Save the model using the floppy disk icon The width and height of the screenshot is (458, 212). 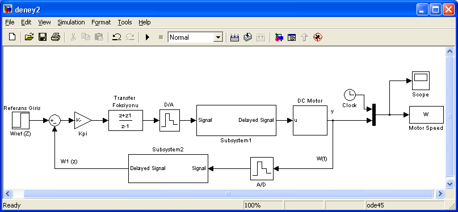tap(43, 37)
